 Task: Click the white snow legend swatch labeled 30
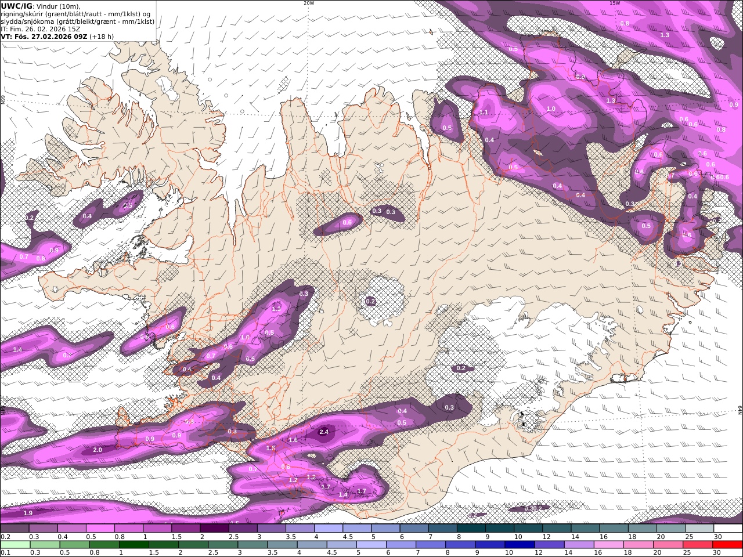tap(727, 529)
